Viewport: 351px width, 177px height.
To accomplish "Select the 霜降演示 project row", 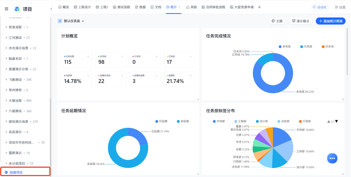I will (25, 153).
